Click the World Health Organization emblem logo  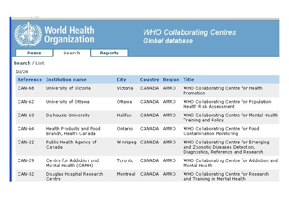coord(28,34)
